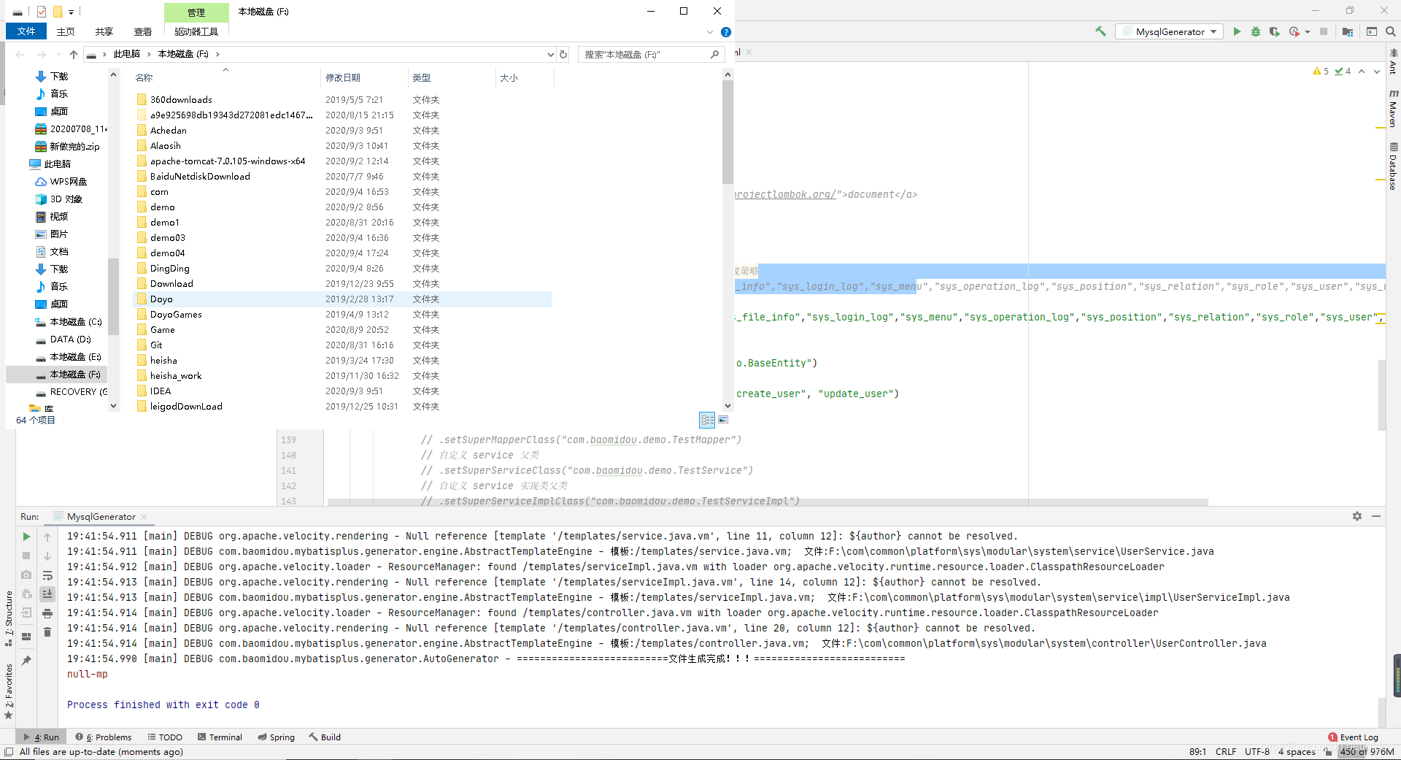Open Run panel settings gear icon

(1357, 516)
